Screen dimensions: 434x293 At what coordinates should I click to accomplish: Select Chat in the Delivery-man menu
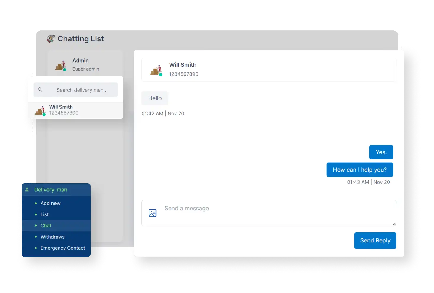46,225
